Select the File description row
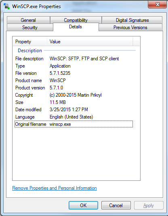The height and width of the screenshot is (216, 168). 73,59
